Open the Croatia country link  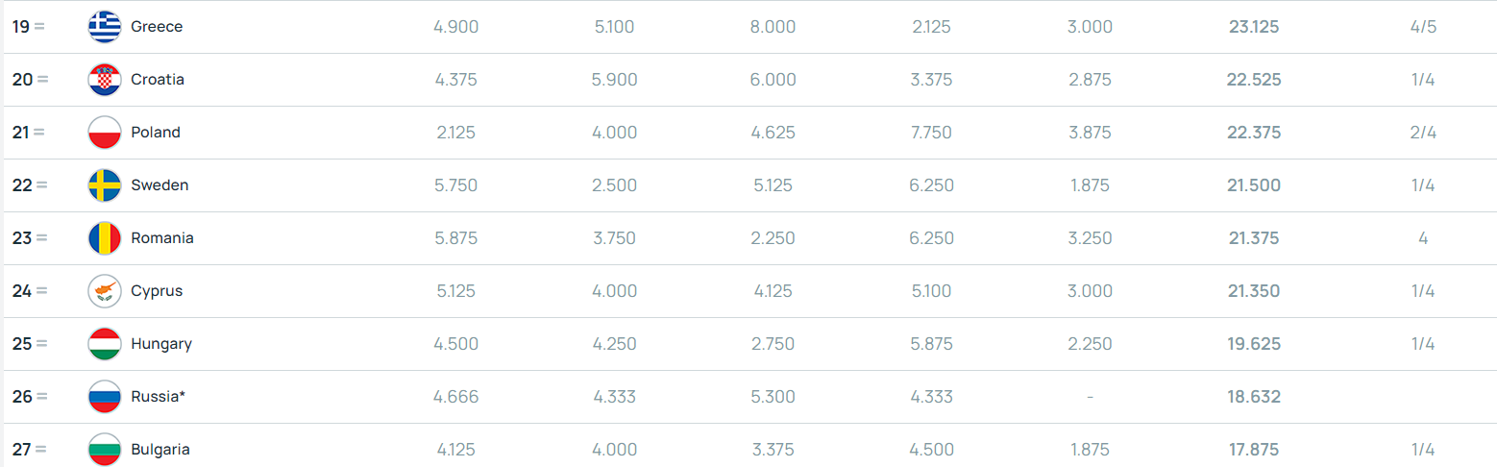point(158,80)
